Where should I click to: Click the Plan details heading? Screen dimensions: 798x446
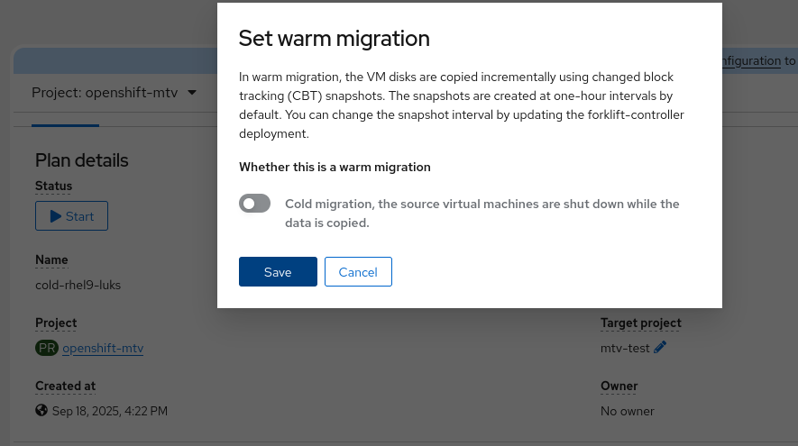(82, 160)
